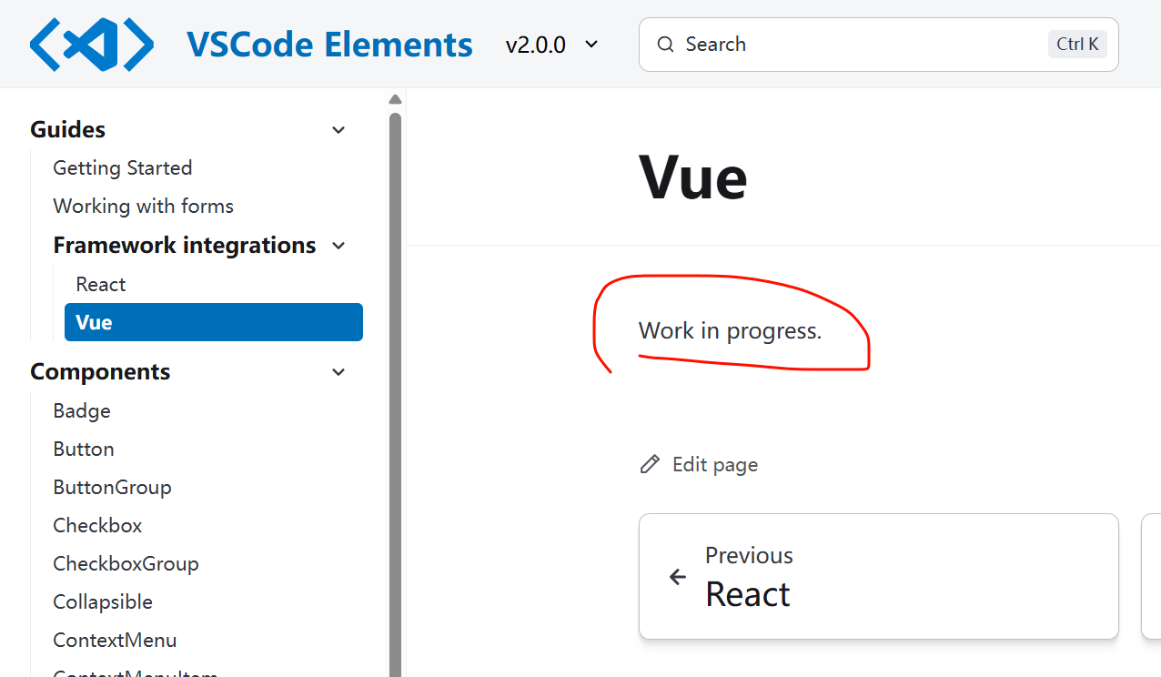Click the left arrow icon on Previous card
Viewport: 1161px width, 677px height.
[678, 577]
